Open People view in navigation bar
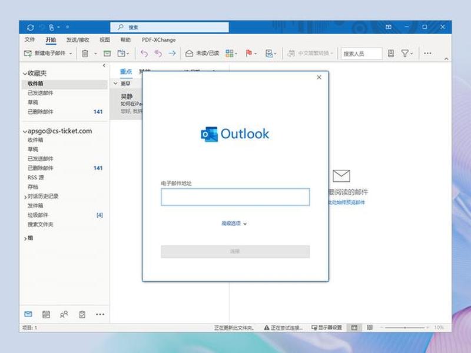Image resolution: width=471 pixels, height=353 pixels. 64,314
